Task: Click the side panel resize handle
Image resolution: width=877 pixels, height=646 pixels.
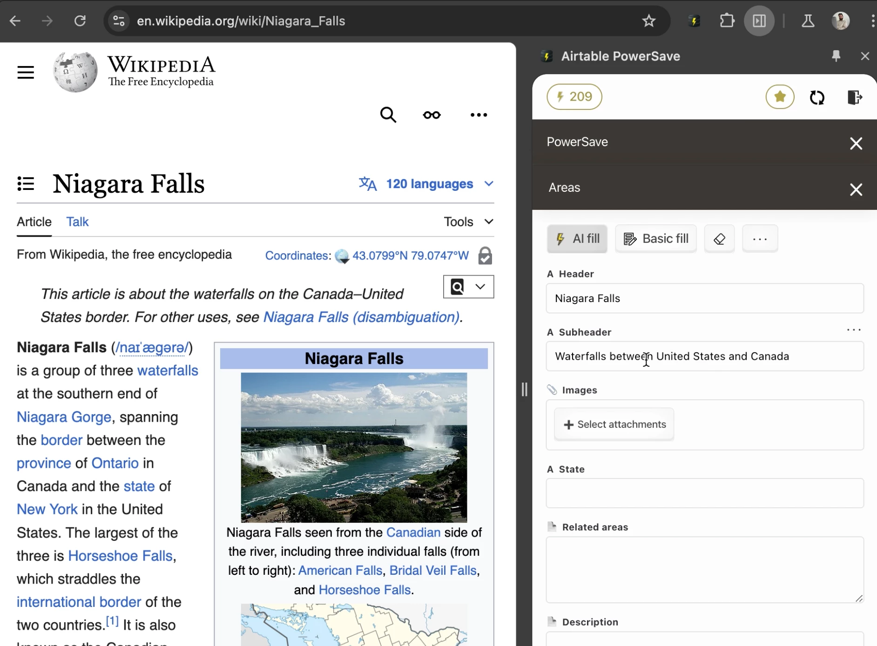Action: point(525,389)
